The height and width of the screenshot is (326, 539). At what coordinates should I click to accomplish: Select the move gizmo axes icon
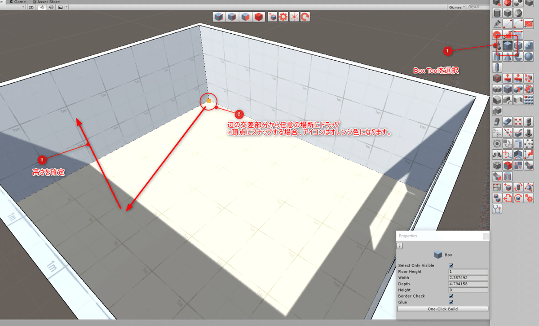pos(508,154)
